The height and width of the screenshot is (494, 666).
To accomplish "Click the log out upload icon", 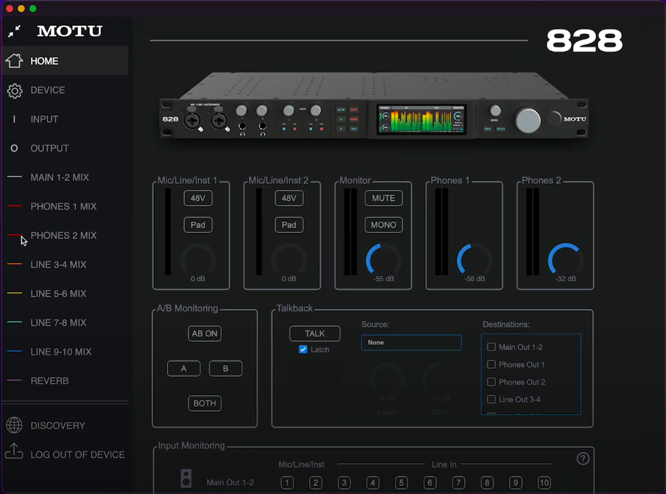I will (14, 451).
